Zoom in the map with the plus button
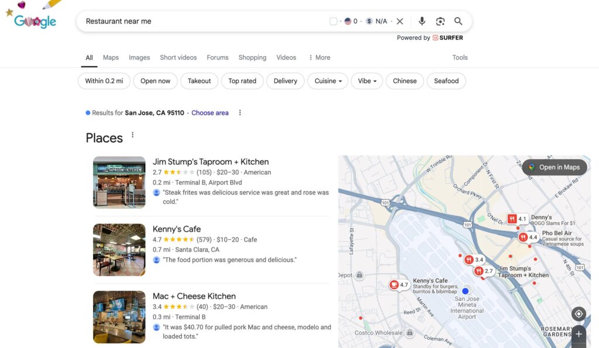 pyautogui.click(x=579, y=334)
